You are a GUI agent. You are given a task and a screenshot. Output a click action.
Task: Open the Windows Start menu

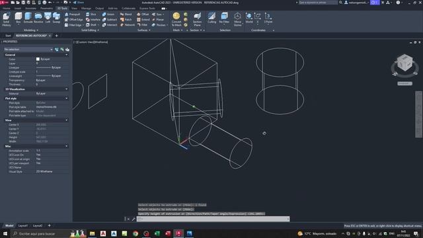[x=5, y=233]
